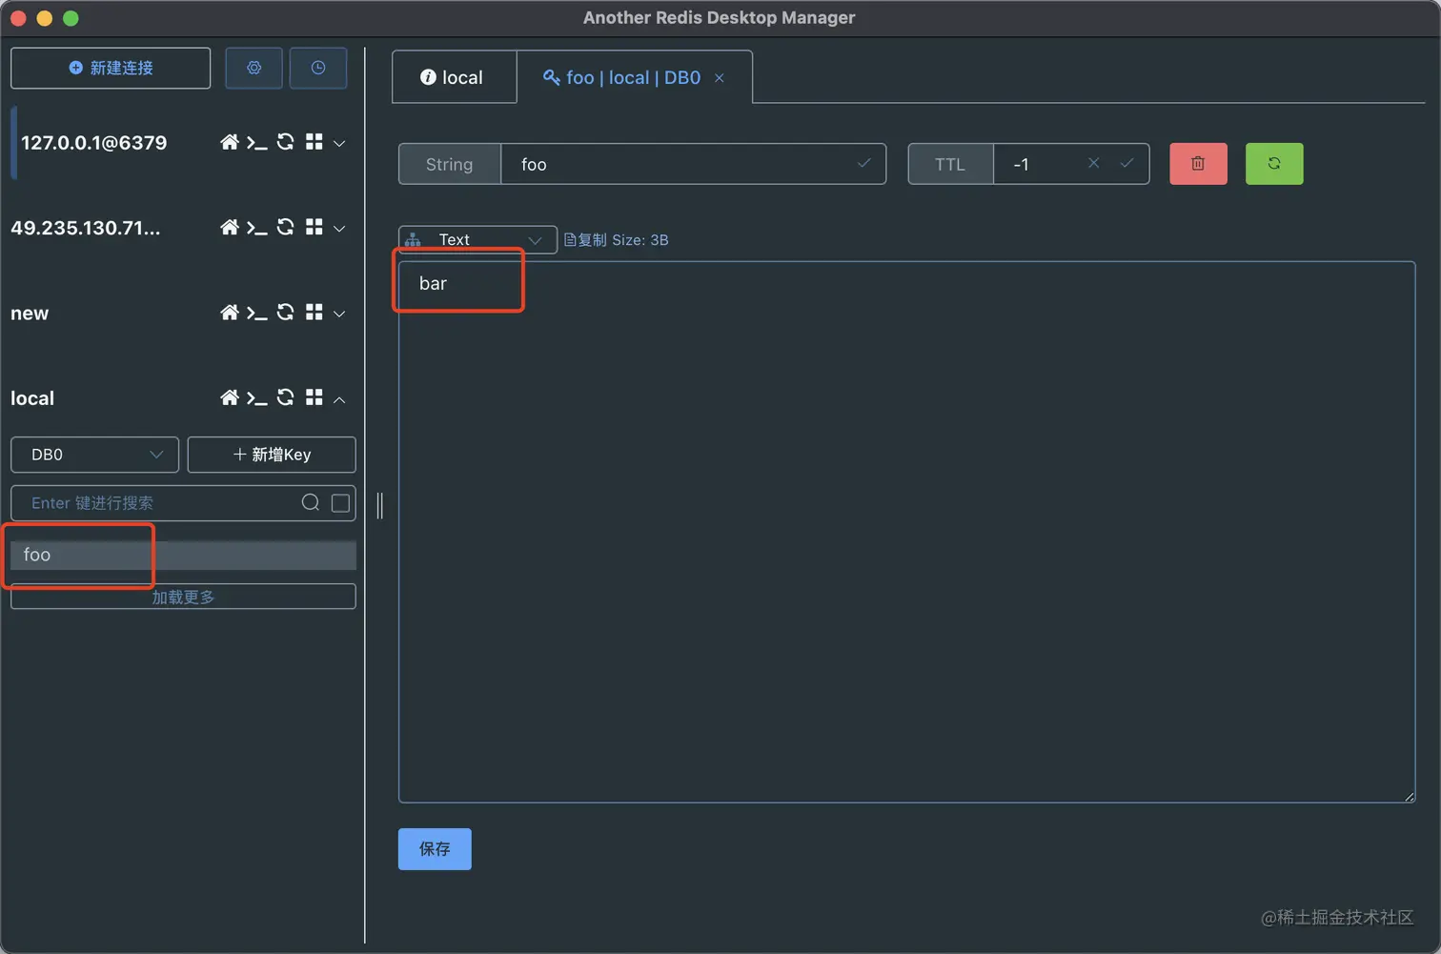Confirm key rename with checkmark icon
The height and width of the screenshot is (954, 1441).
pos(863,163)
